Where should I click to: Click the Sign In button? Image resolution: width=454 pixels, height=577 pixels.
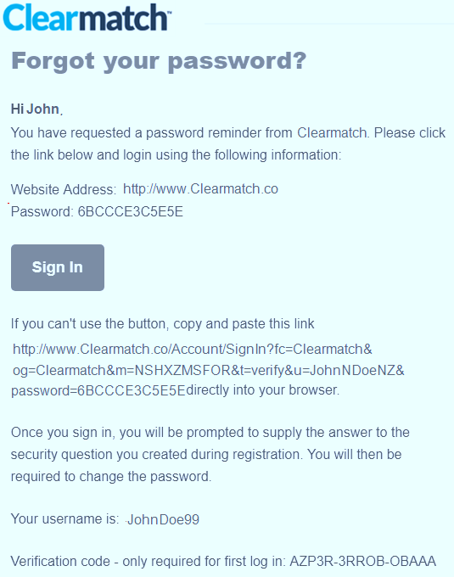58,267
